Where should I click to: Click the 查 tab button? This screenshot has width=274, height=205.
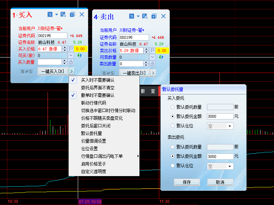(x=153, y=91)
